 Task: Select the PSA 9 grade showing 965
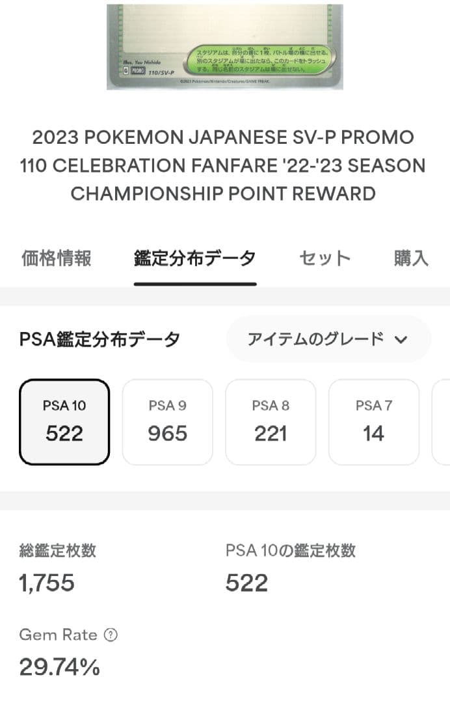coord(167,422)
